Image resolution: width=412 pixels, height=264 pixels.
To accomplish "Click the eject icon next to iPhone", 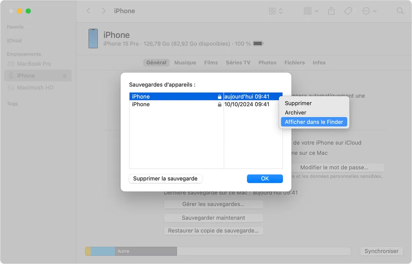I will [65, 75].
